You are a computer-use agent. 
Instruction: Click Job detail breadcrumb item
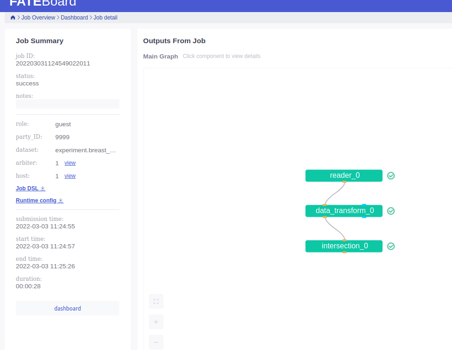[105, 18]
